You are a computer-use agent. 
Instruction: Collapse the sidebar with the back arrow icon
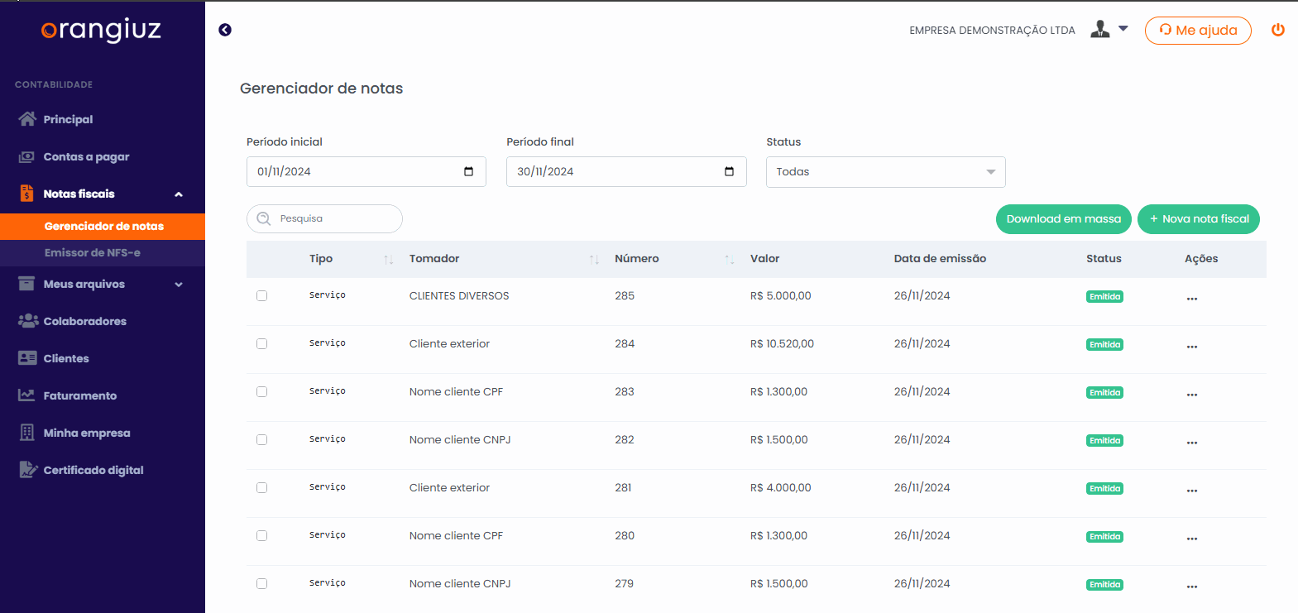pyautogui.click(x=225, y=30)
